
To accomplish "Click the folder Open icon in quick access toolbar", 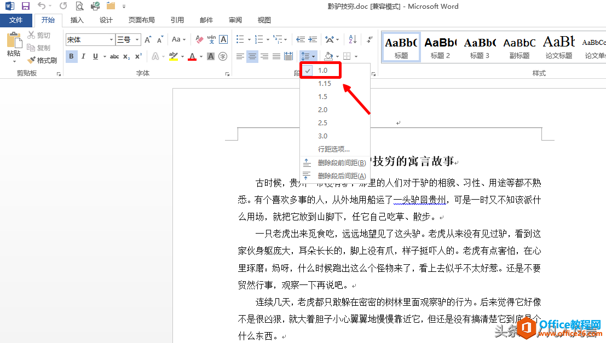I will tap(111, 6).
